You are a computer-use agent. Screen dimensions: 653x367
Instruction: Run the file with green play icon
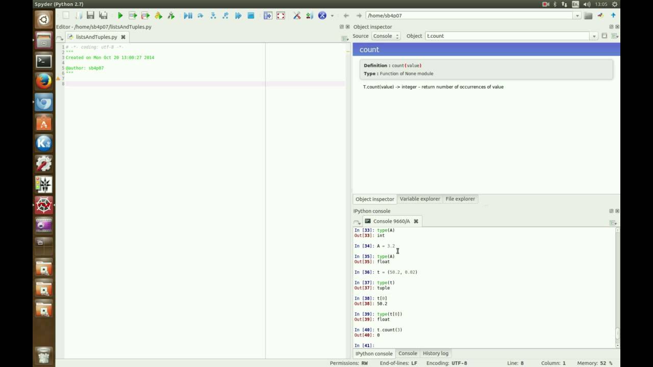tap(120, 16)
